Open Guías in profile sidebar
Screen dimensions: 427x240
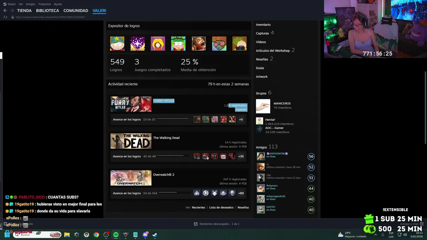pyautogui.click(x=260, y=68)
